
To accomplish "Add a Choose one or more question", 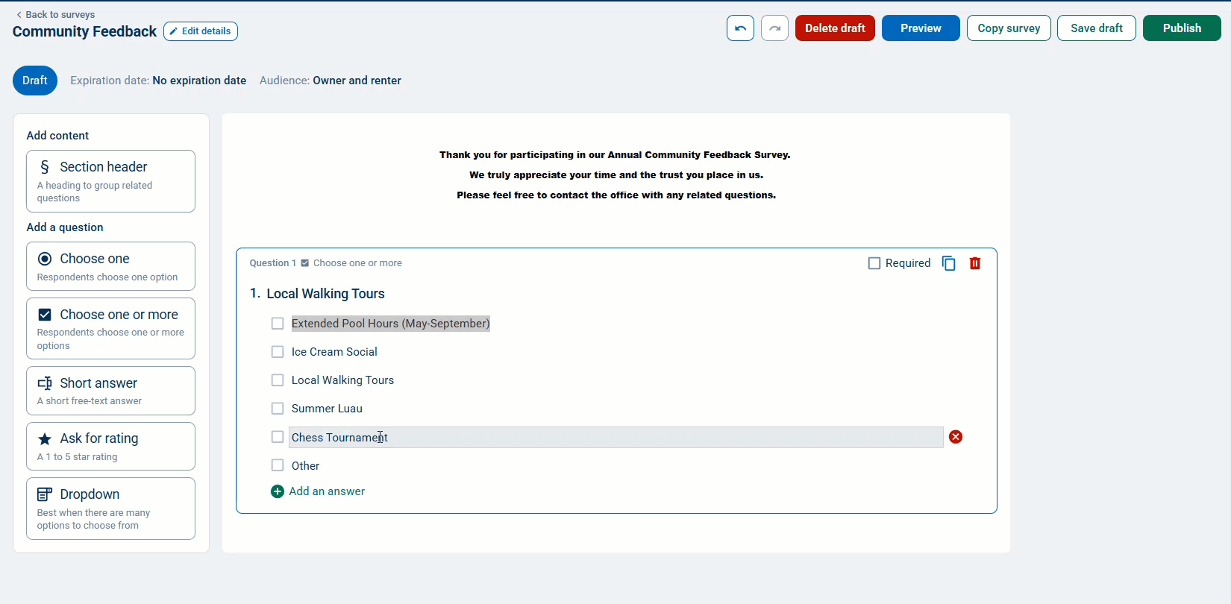I will pyautogui.click(x=111, y=329).
